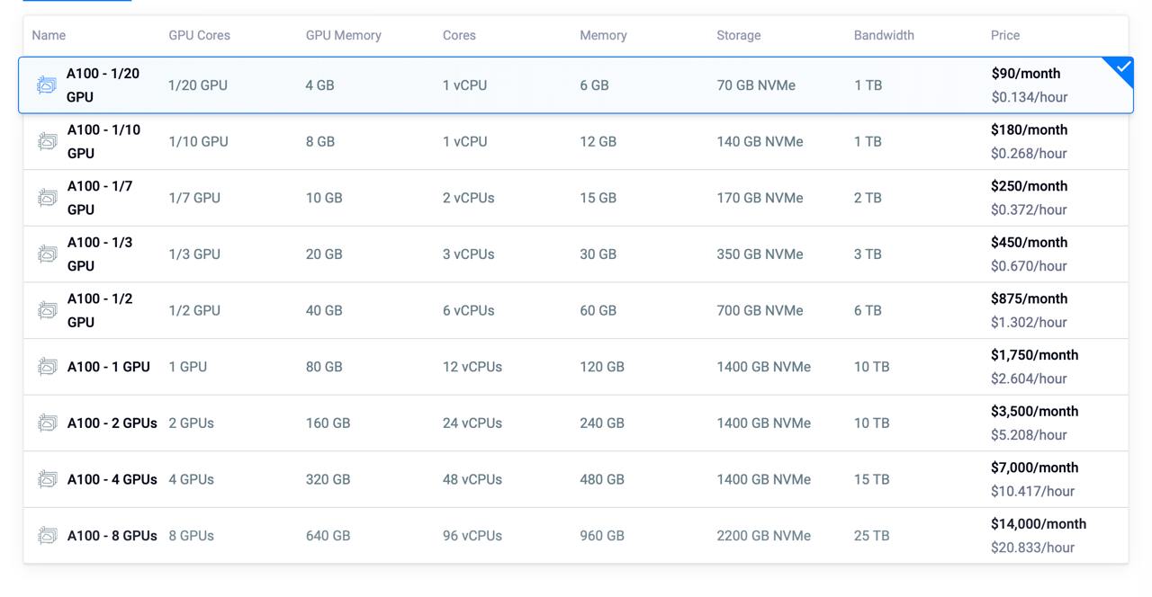
Task: Click the GPU icon beside A100 - 1 GPU
Action: point(48,367)
